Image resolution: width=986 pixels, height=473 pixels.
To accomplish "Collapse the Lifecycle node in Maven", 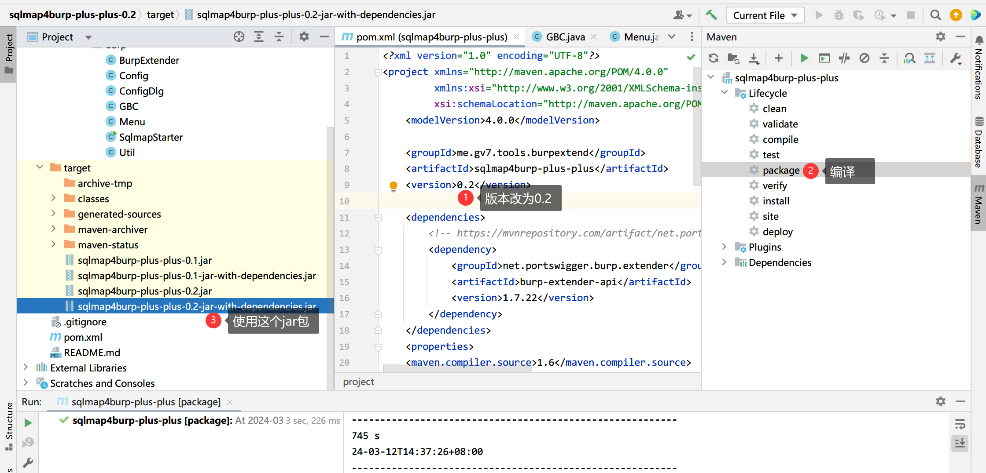I will 725,93.
